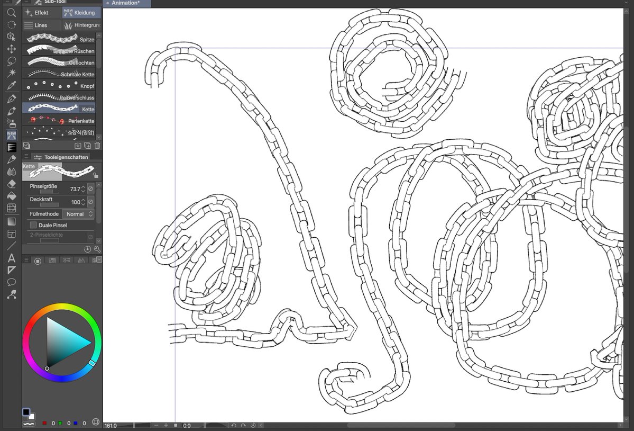Select the Animation* document tab
The image size is (634, 431).
tap(126, 3)
